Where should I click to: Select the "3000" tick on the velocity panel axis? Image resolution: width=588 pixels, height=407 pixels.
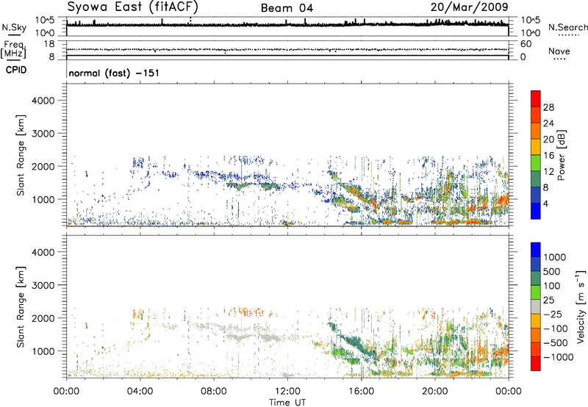(x=43, y=285)
